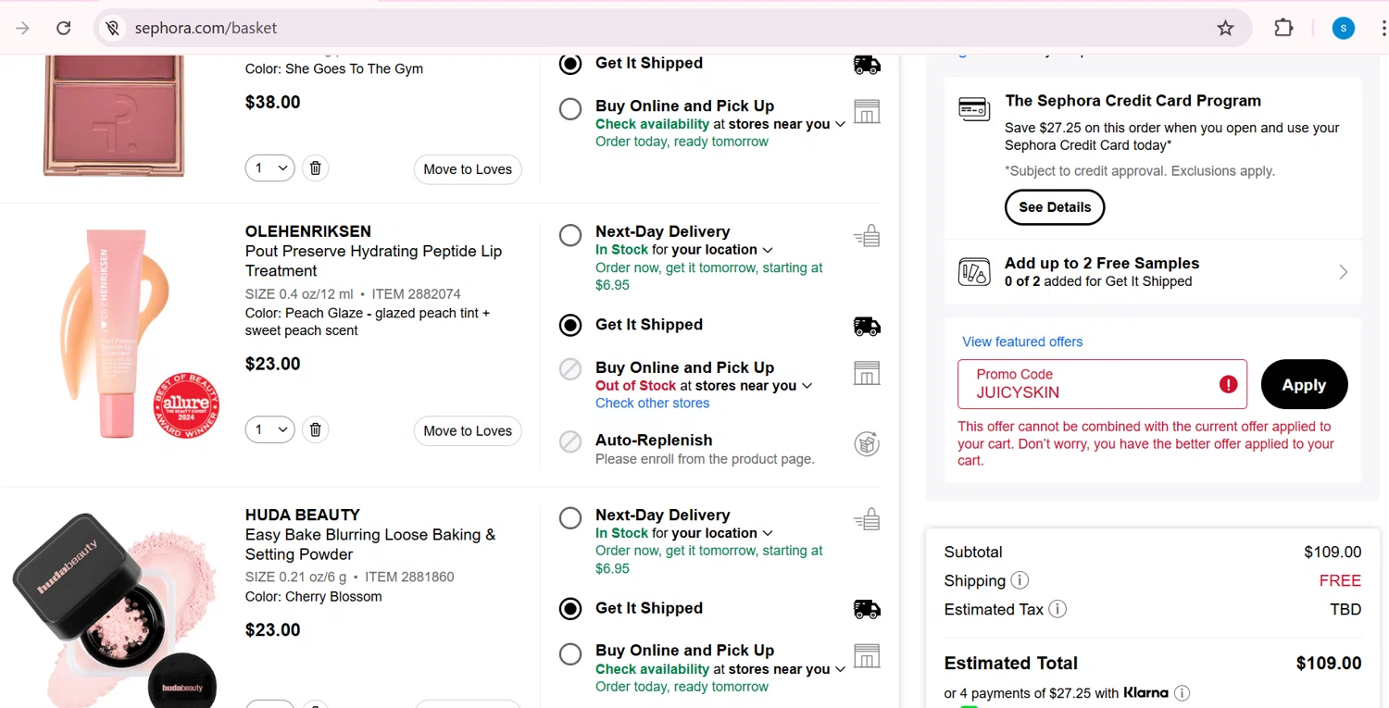This screenshot has width=1389, height=708.
Task: Open the browser extensions puzzle icon
Action: pos(1283,28)
